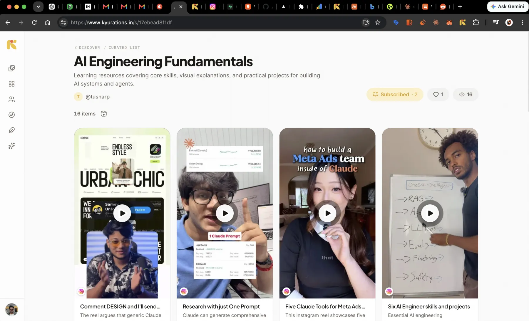Click the install app icon in address bar
This screenshot has height=321, width=529.
[x=366, y=23]
